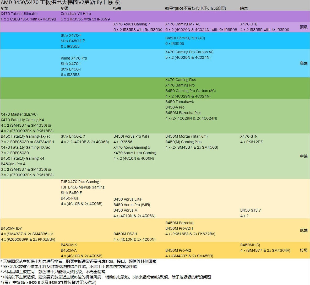Click the 'X470 Master SLI(/AC)' entry
This screenshot has height=285, width=310.
19,114
